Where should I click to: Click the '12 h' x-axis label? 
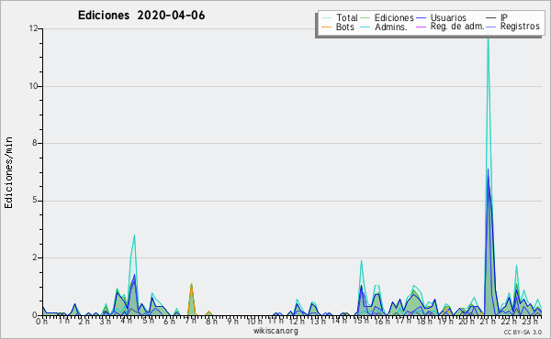[297, 321]
